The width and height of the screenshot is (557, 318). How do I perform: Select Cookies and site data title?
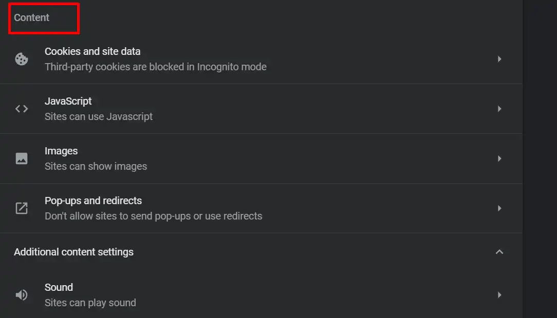92,51
